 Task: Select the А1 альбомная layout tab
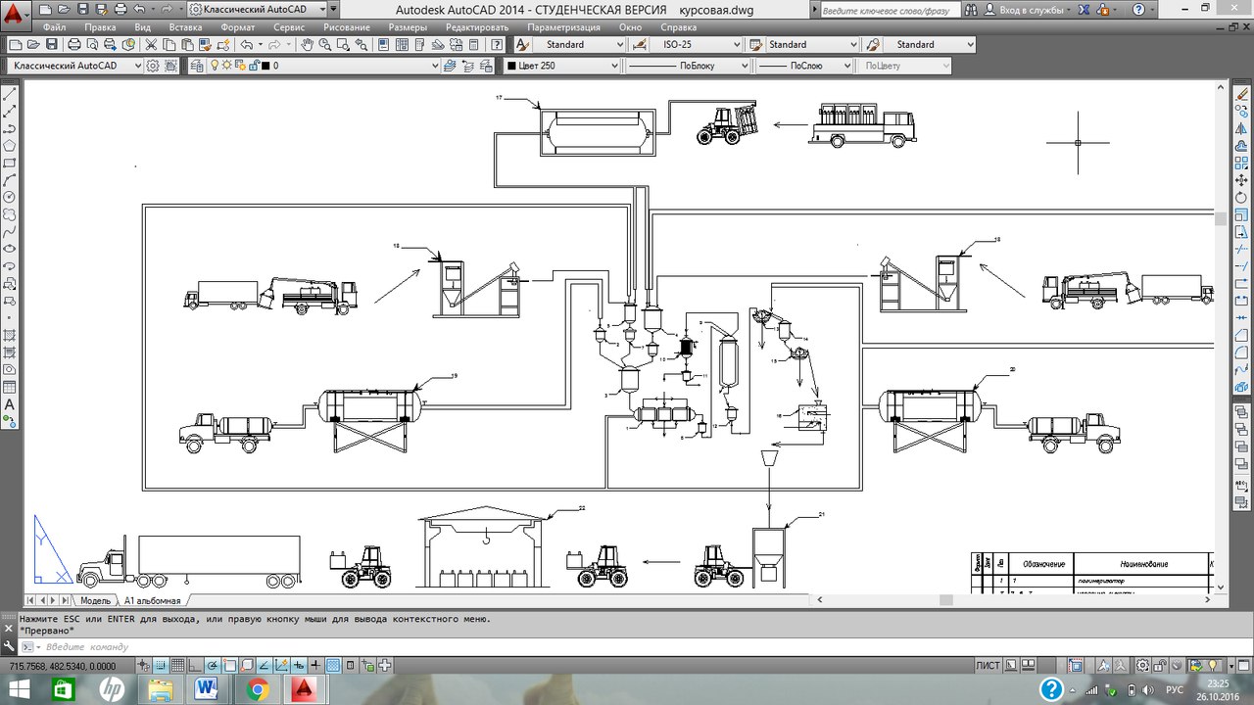[152, 600]
